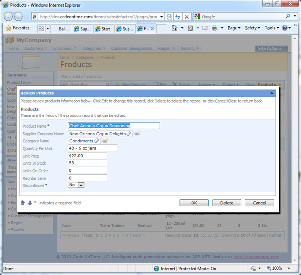Image resolution: width=301 pixels, height=275 pixels.
Task: Expand the Site Actions menu
Action: tap(271, 48)
